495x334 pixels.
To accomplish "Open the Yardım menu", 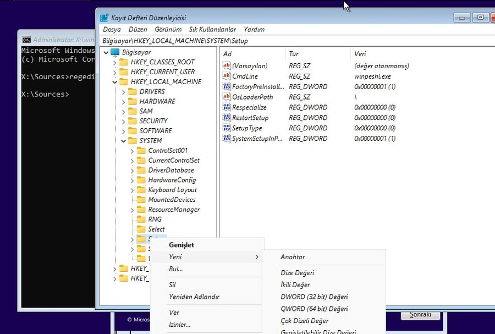I will tap(254, 29).
